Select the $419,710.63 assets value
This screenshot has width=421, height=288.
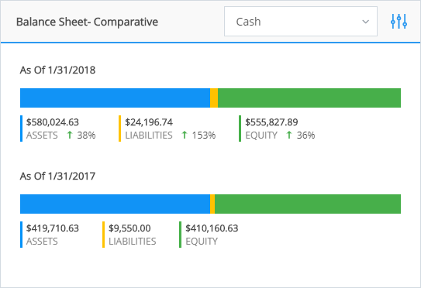53,228
